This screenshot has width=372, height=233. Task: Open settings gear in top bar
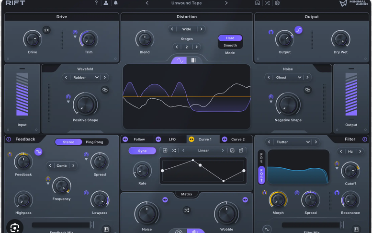(x=277, y=3)
